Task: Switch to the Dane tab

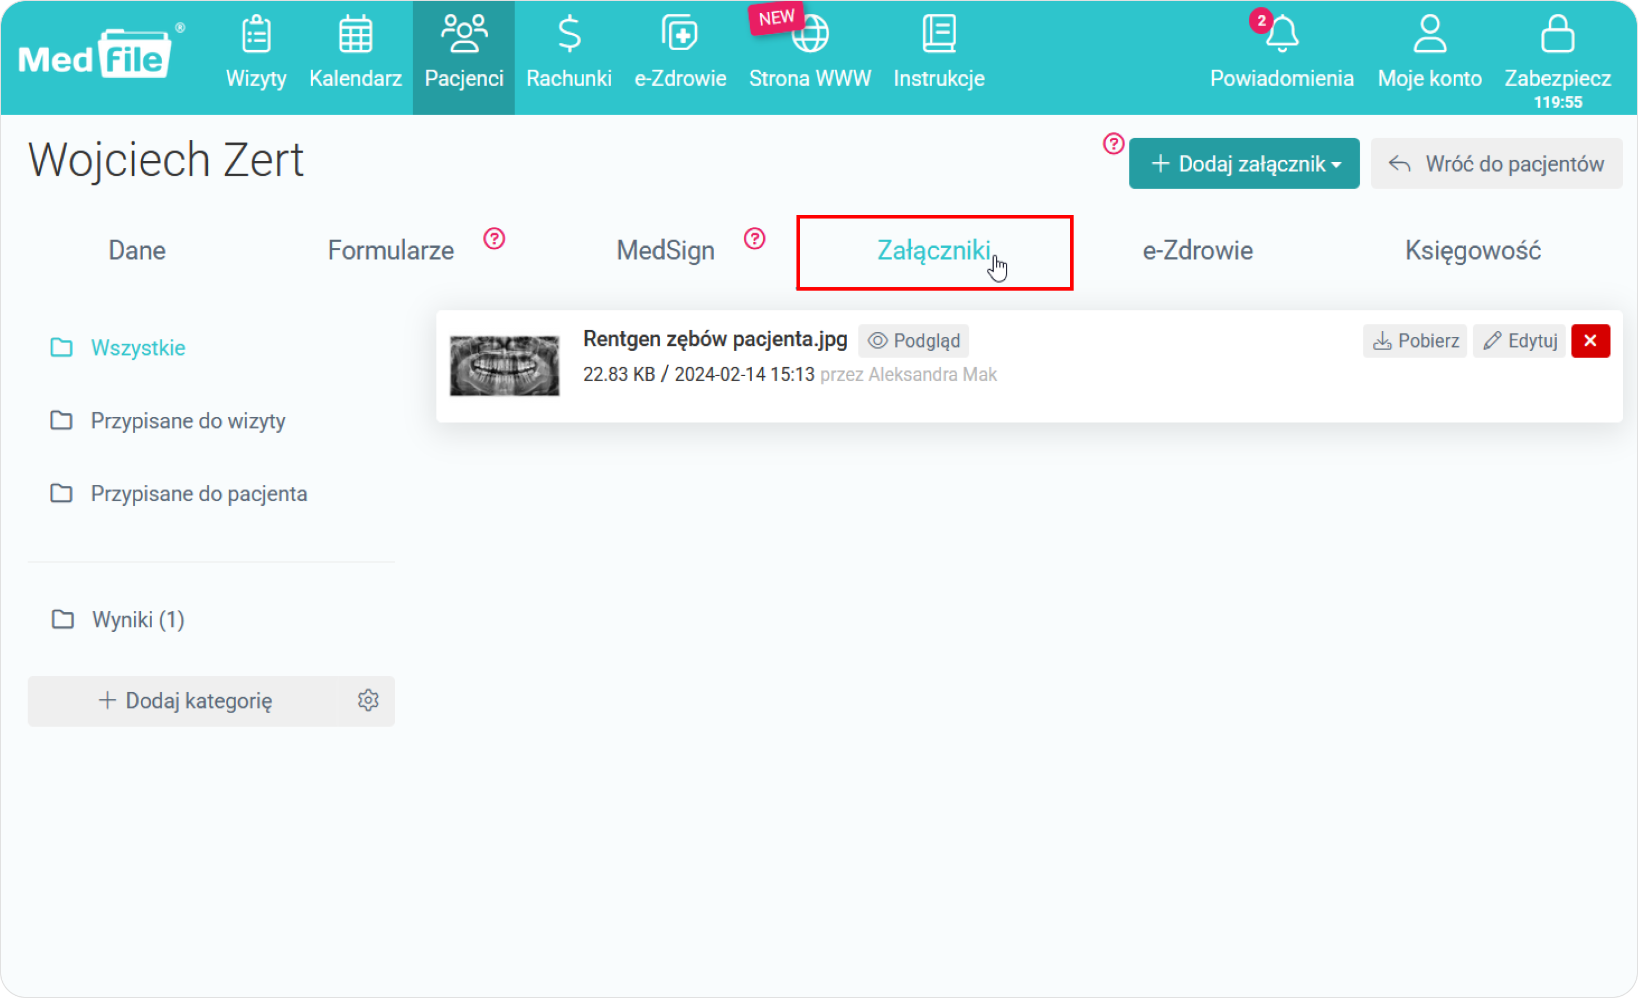Action: tap(137, 251)
